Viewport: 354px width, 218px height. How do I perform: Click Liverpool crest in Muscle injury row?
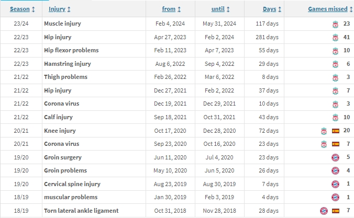tap(335, 24)
